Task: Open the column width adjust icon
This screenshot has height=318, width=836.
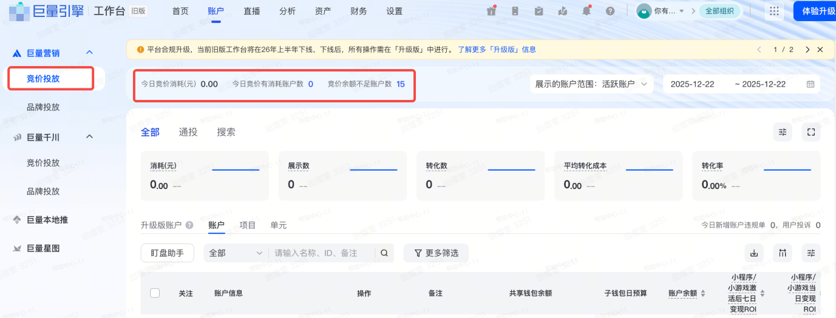Action: [783, 253]
